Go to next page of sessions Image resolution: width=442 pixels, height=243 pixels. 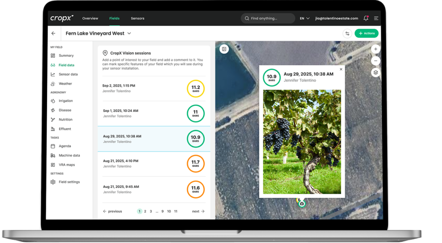198,211
